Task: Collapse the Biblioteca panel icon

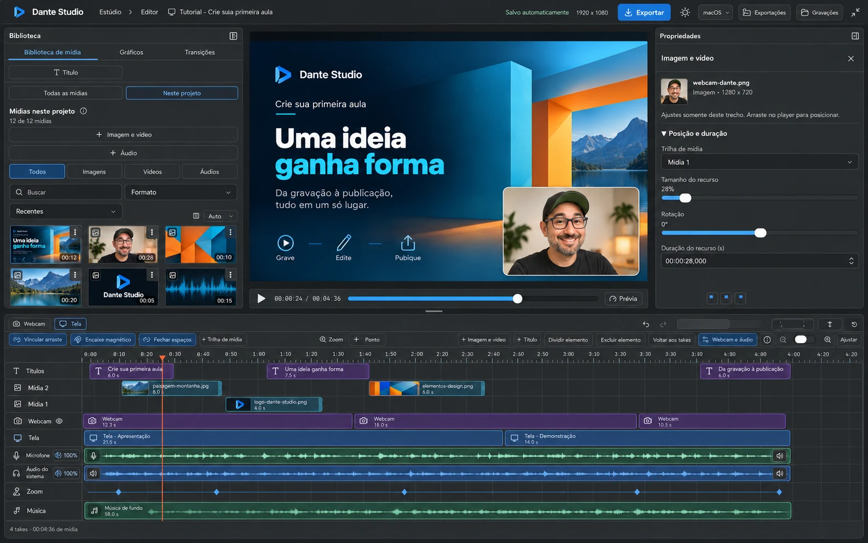Action: (233, 36)
